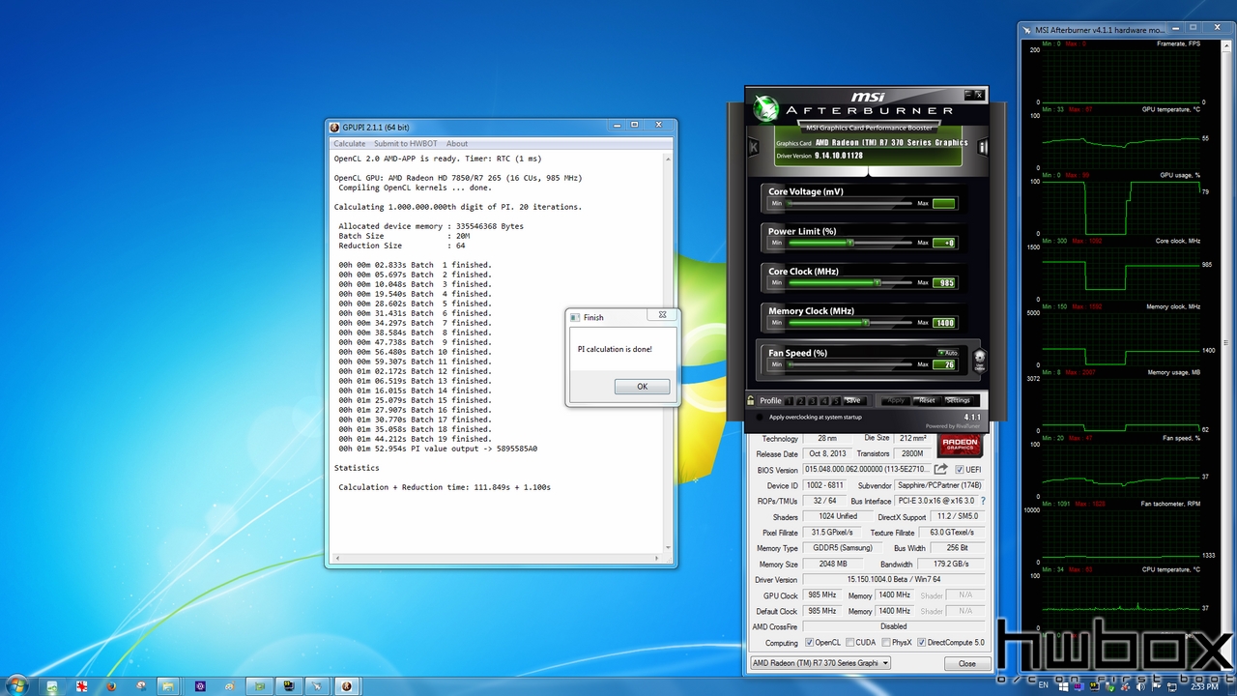The width and height of the screenshot is (1237, 696).
Task: Click the Fan Speed slider
Action: tap(849, 364)
